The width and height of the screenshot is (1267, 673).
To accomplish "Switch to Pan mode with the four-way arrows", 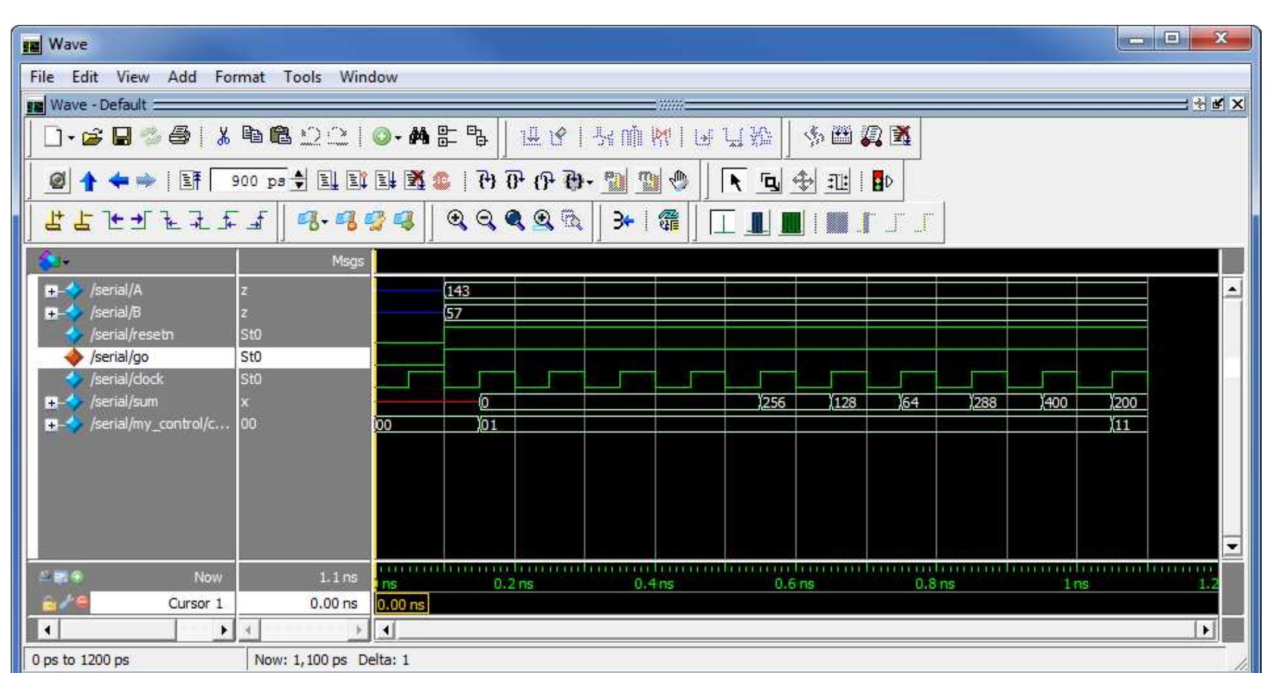I will click(803, 181).
